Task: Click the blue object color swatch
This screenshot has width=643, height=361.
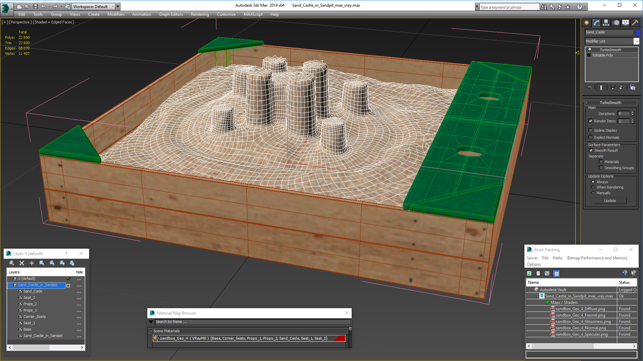Action: click(638, 32)
